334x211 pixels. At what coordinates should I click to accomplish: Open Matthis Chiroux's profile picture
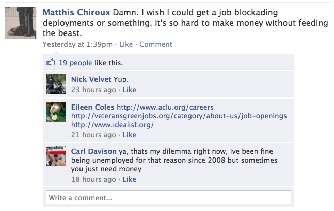tap(21, 23)
